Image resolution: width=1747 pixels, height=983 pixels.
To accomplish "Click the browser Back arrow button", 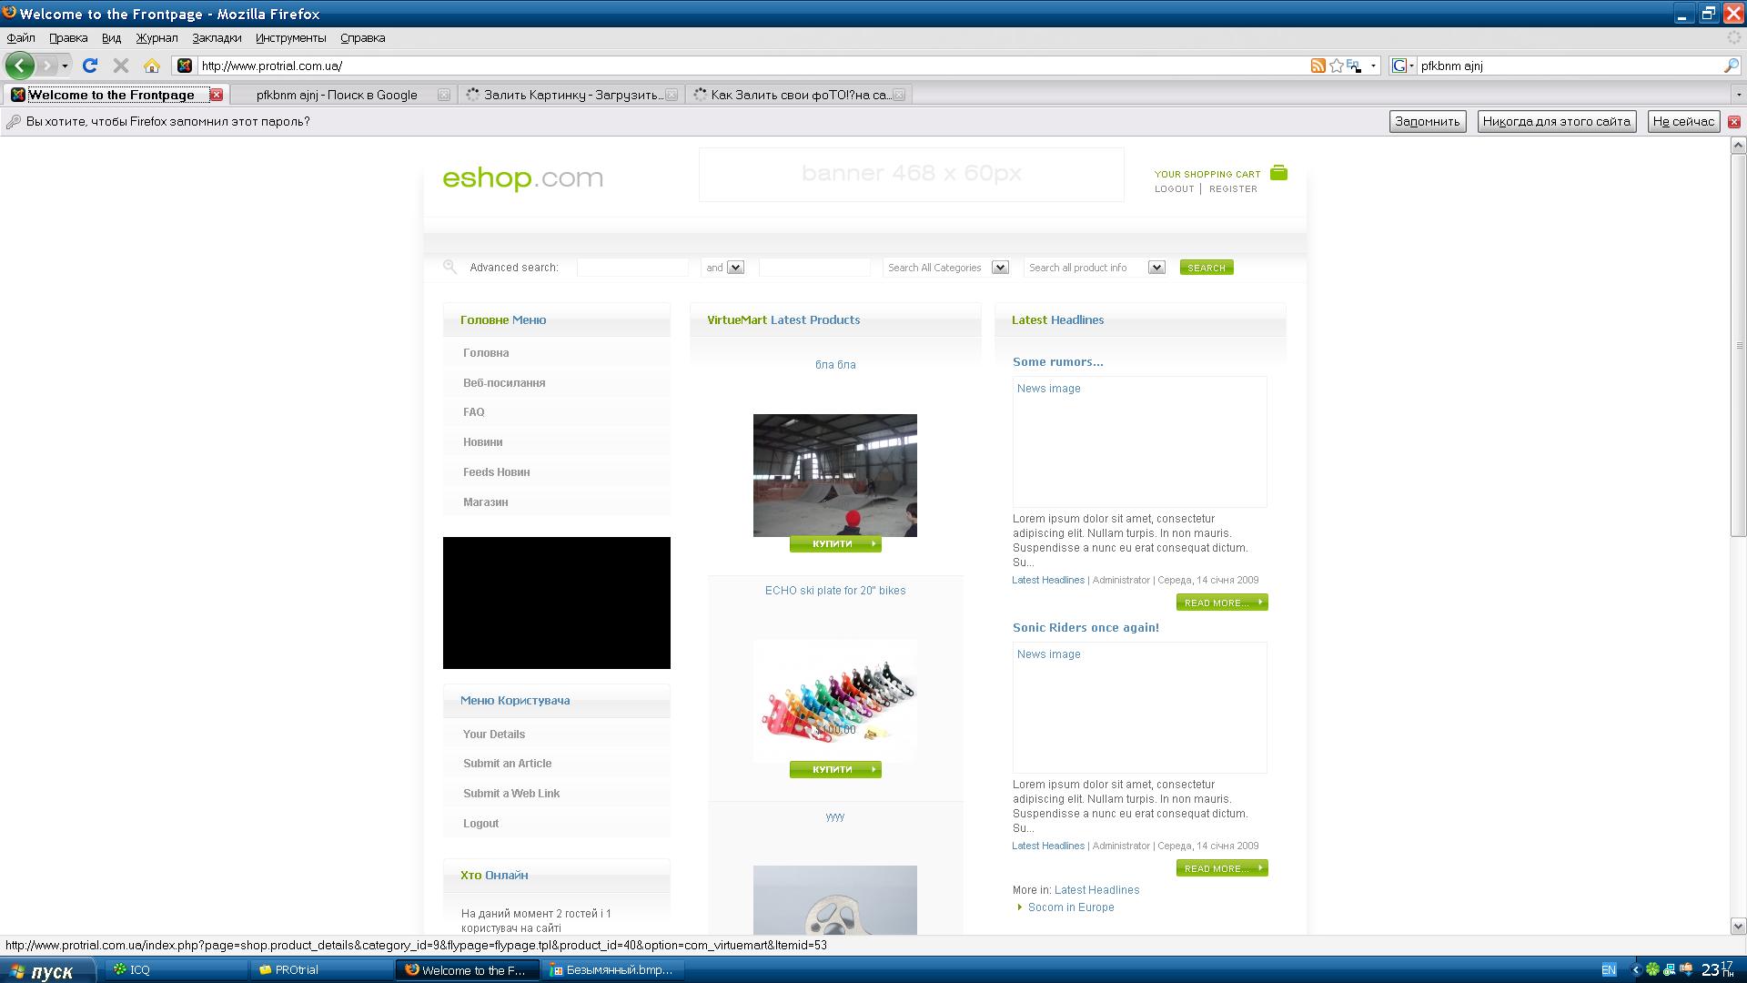I will pos(20,66).
